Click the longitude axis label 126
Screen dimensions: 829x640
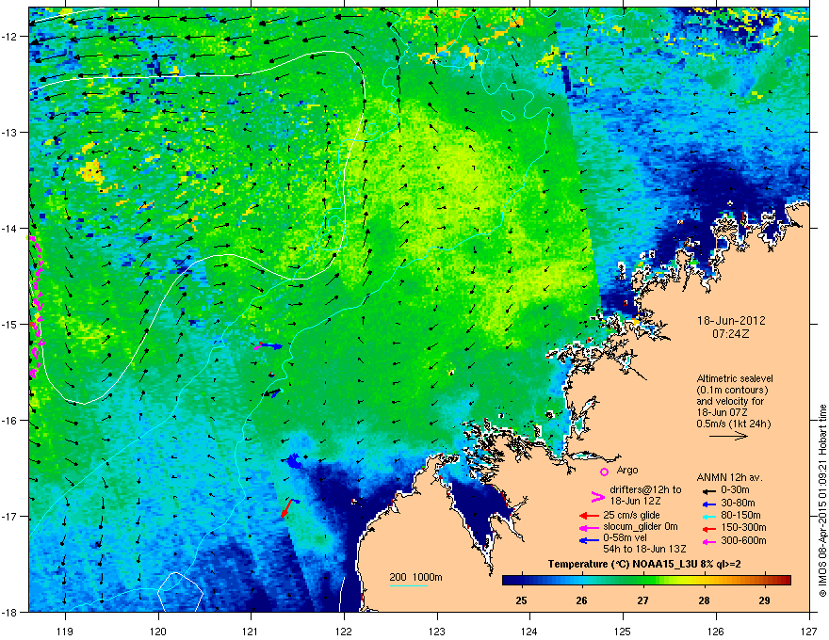[x=716, y=632]
